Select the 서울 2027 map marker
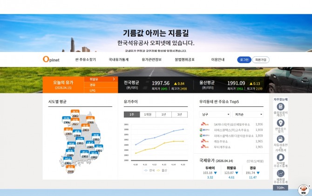Image resolution: width=312 pixels, height=196 pixels. point(75,122)
